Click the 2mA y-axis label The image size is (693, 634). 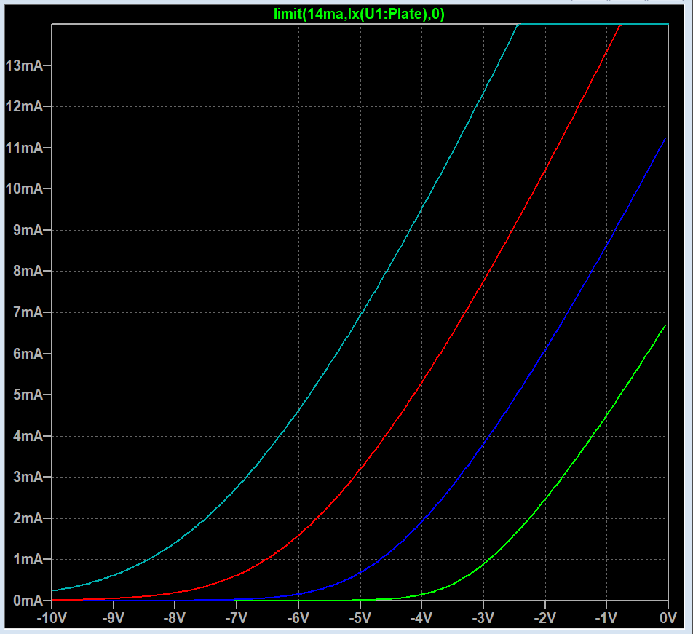(x=28, y=518)
